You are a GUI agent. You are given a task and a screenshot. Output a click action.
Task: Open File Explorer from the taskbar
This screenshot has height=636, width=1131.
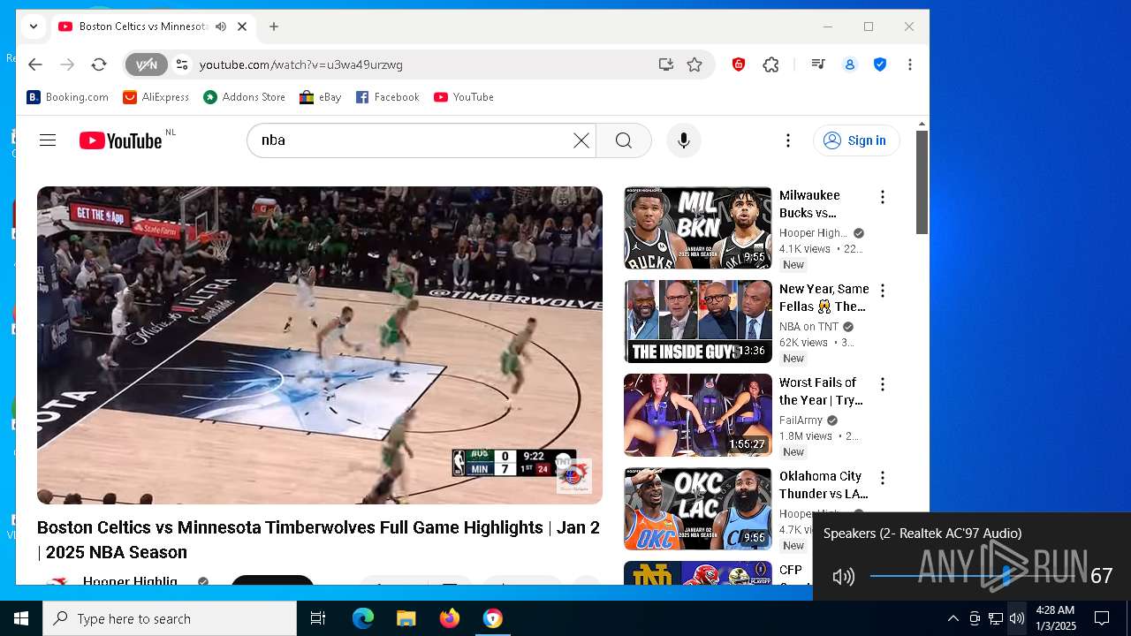(406, 618)
